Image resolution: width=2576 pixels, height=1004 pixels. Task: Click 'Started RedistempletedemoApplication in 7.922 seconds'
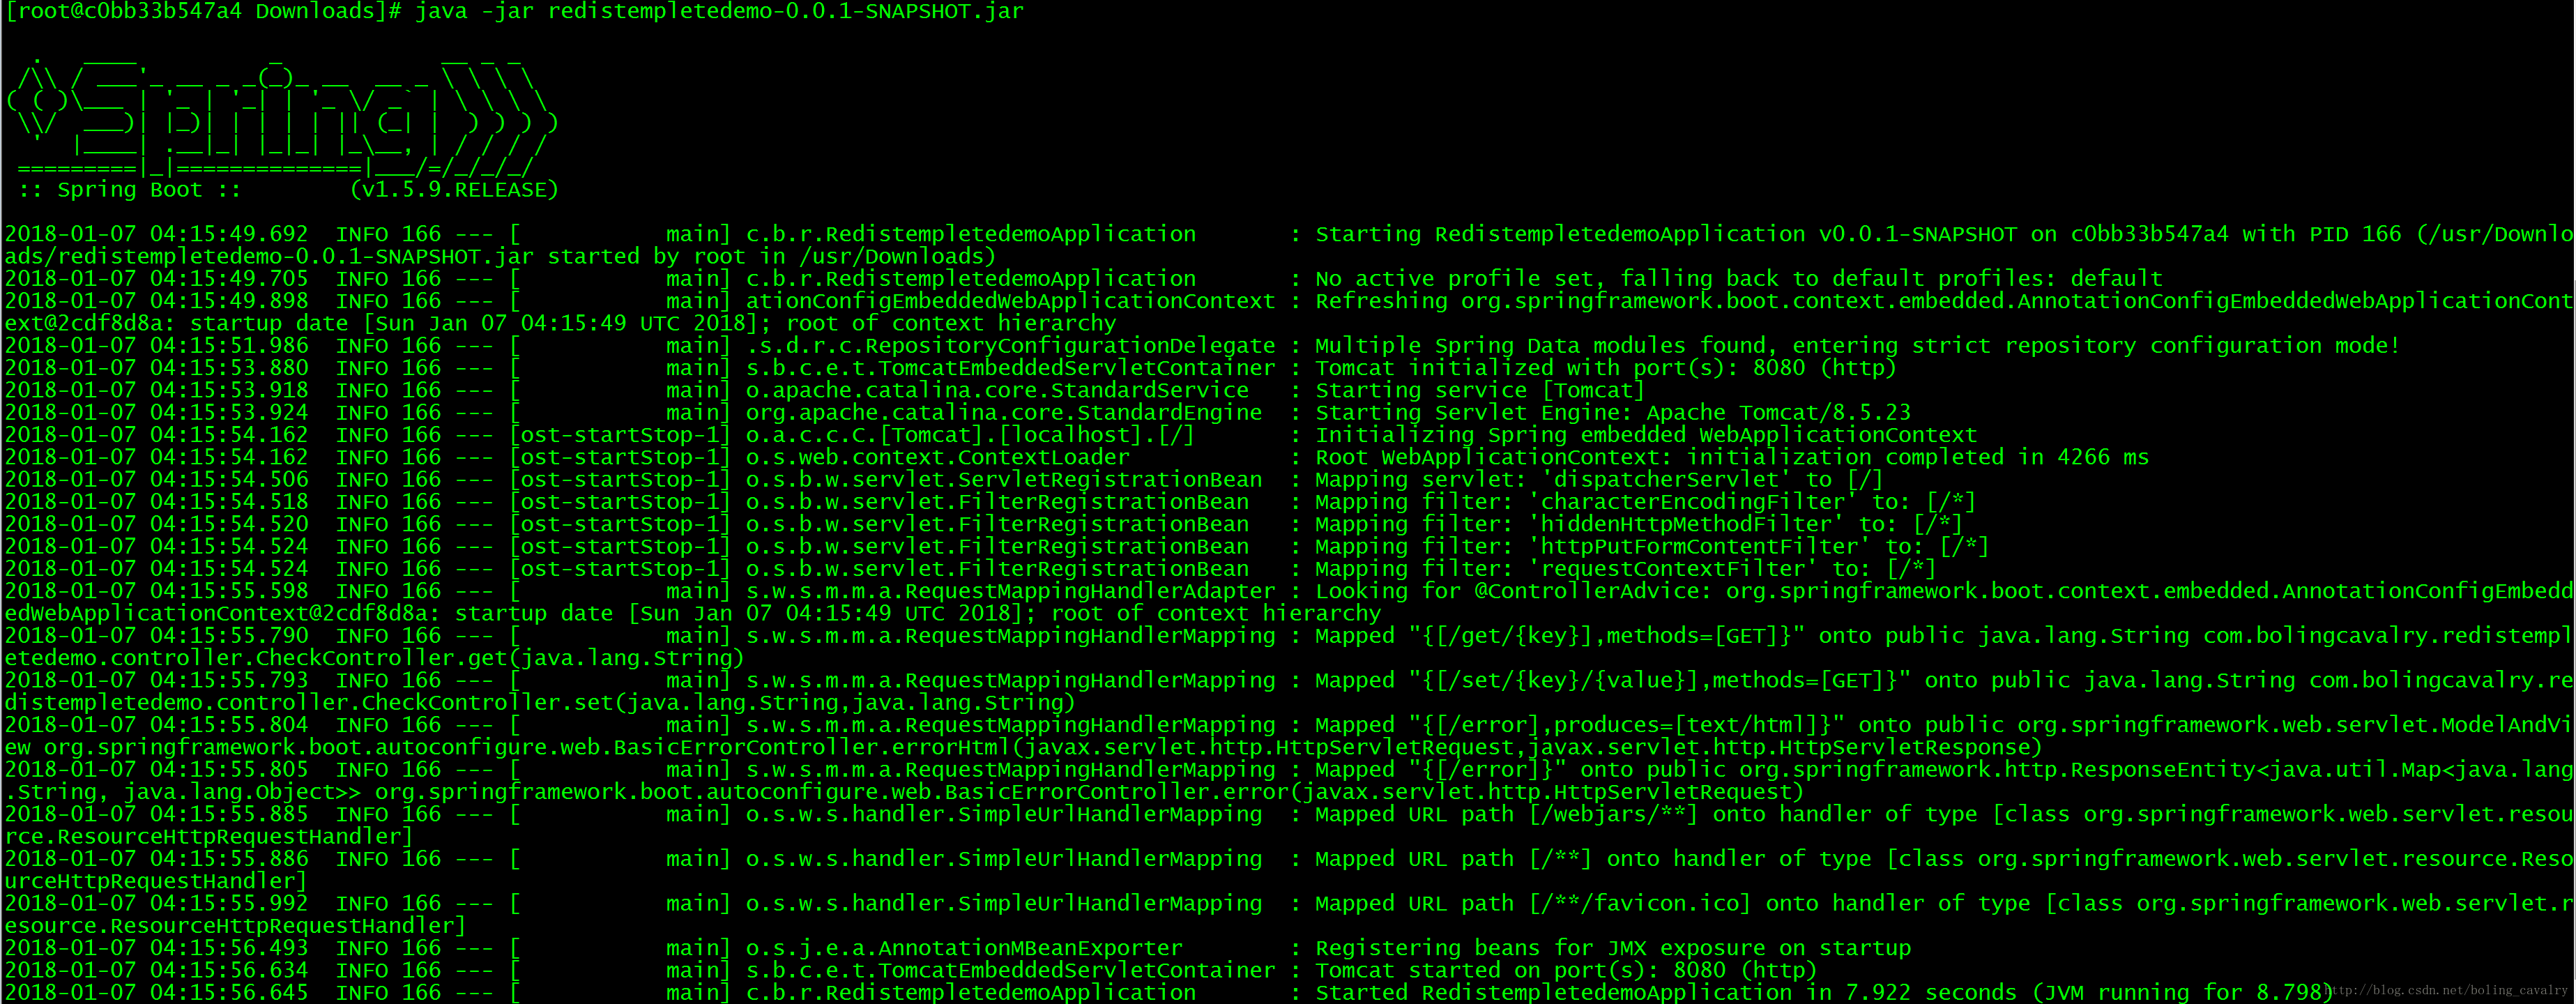tap(1666, 993)
